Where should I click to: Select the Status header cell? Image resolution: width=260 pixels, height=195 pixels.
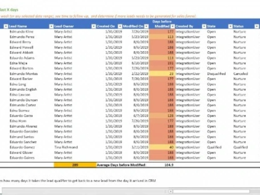pos(238,26)
